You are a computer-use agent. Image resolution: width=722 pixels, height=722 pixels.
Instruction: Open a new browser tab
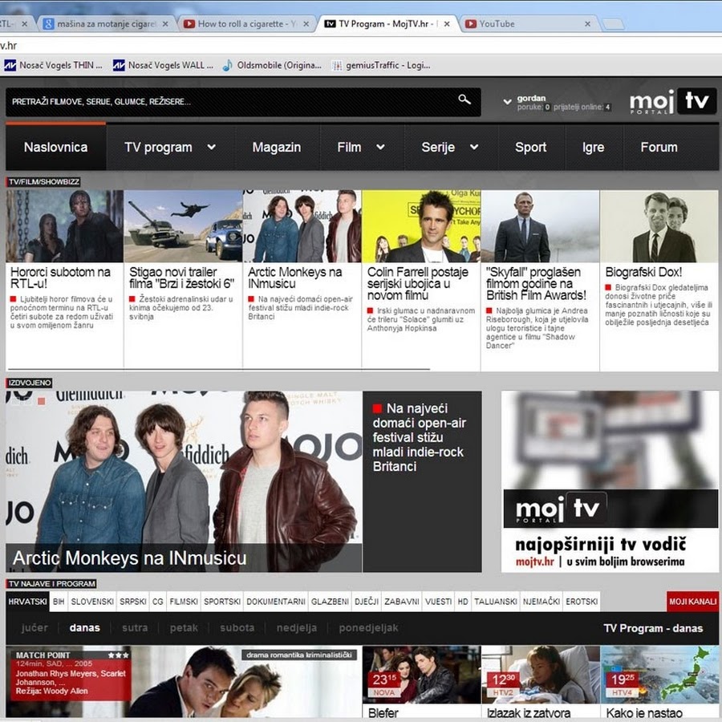(x=613, y=24)
